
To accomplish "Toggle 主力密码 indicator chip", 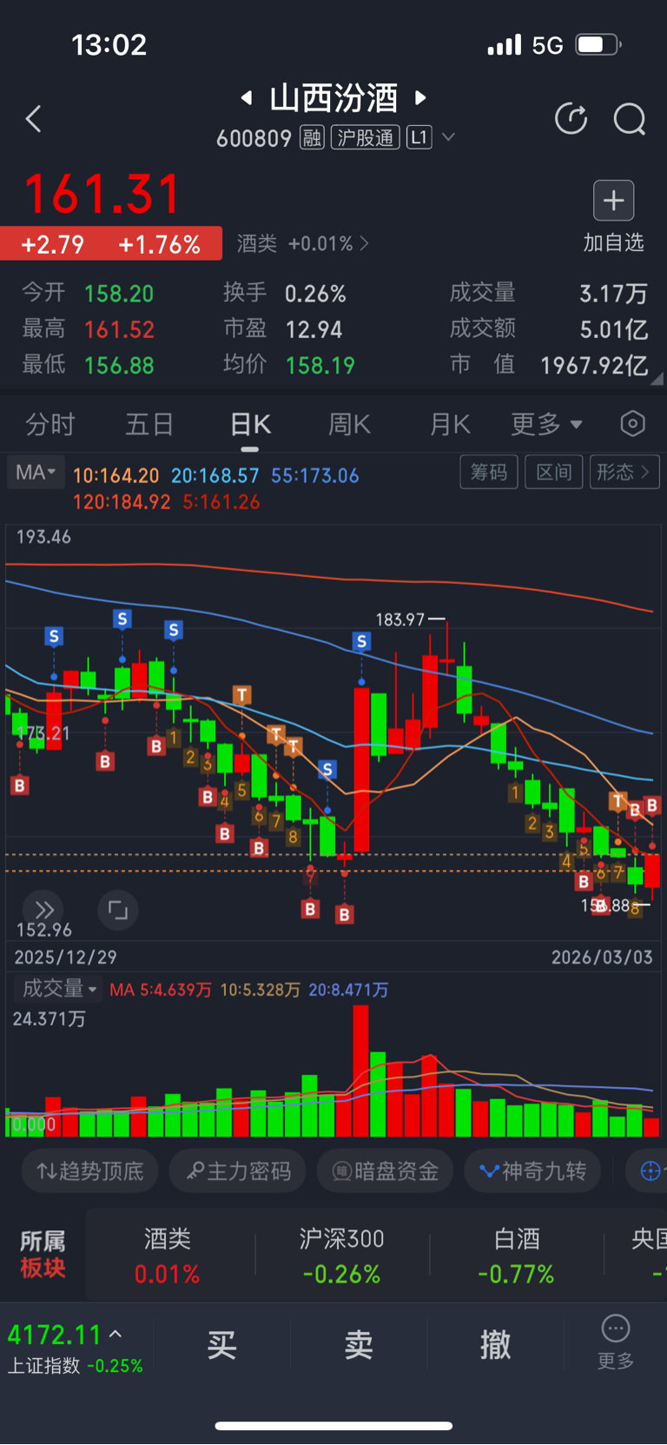I will 238,1171.
